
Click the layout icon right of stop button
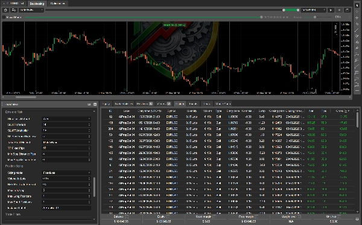347,10
